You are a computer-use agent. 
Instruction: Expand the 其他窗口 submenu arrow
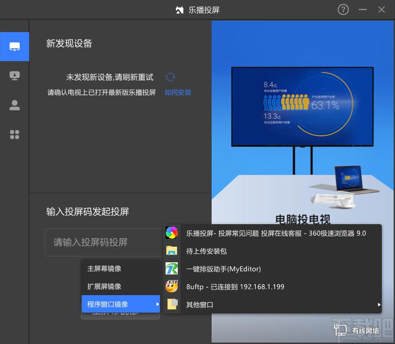click(x=379, y=305)
